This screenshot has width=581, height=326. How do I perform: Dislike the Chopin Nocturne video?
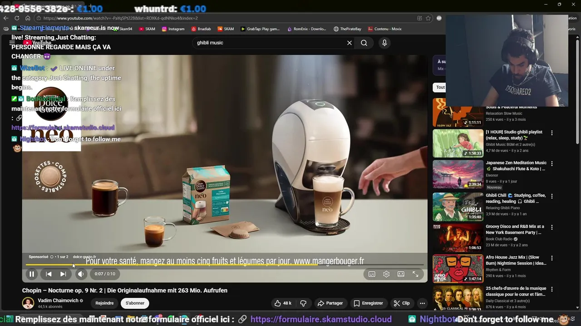303,303
